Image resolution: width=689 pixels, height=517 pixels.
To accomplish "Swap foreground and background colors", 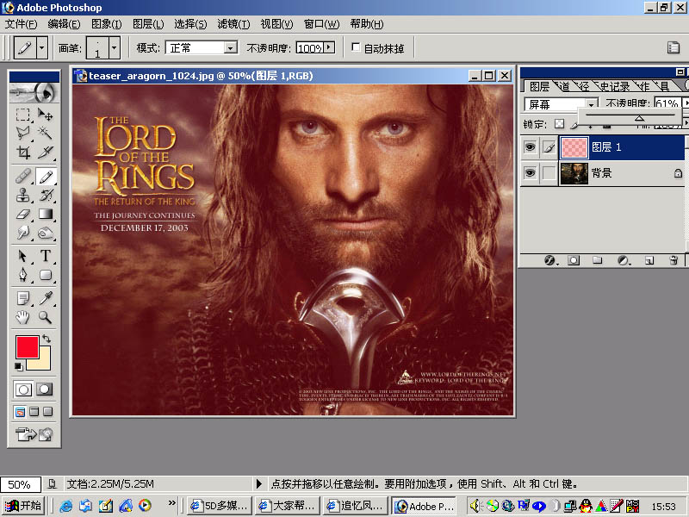I will pyautogui.click(x=47, y=339).
